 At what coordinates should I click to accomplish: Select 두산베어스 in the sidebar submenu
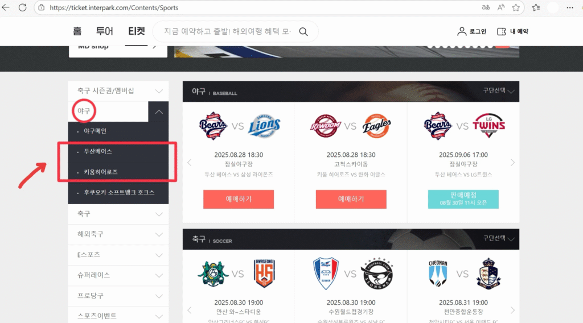point(98,151)
